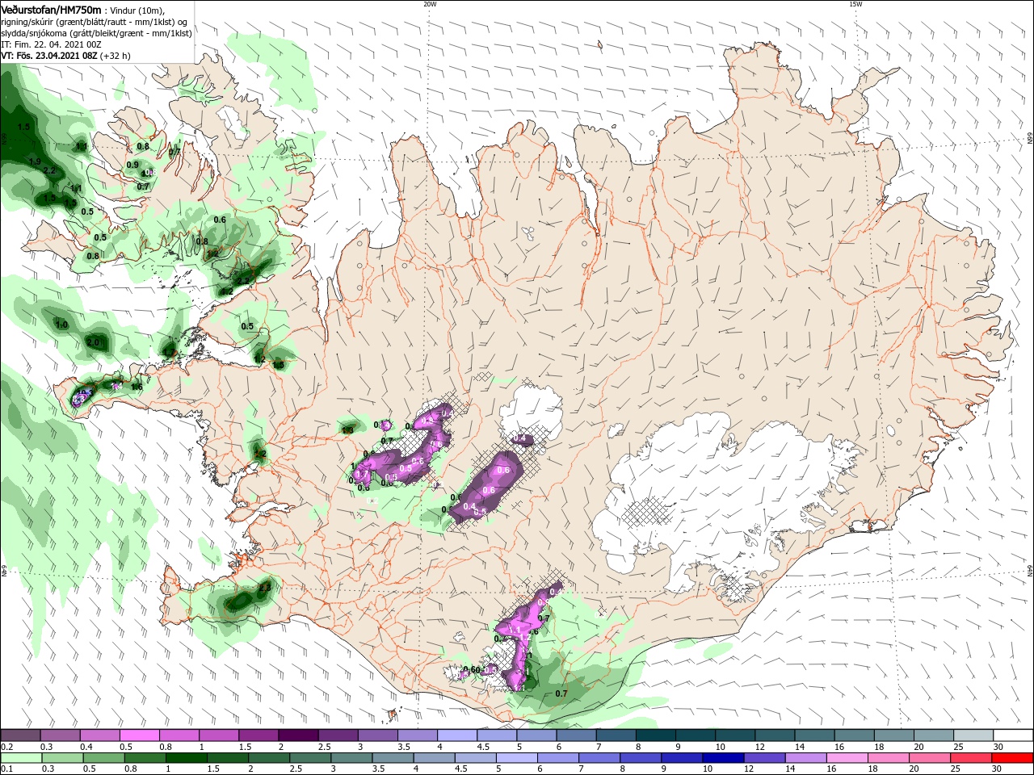Select the red swatch ending the lower rain scale
1034x775 pixels.
tap(1013, 758)
